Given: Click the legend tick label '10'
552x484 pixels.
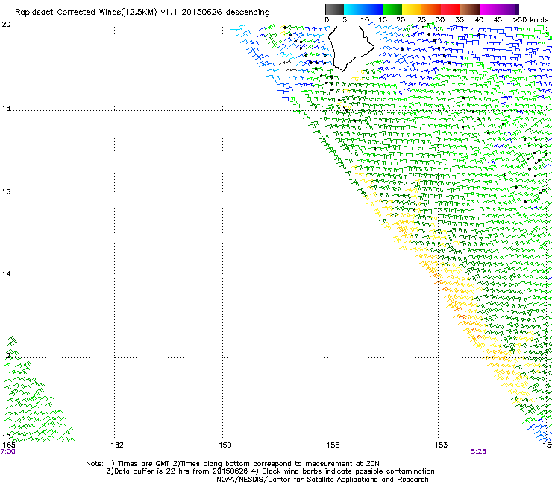Looking at the screenshot, I should click(x=365, y=20).
